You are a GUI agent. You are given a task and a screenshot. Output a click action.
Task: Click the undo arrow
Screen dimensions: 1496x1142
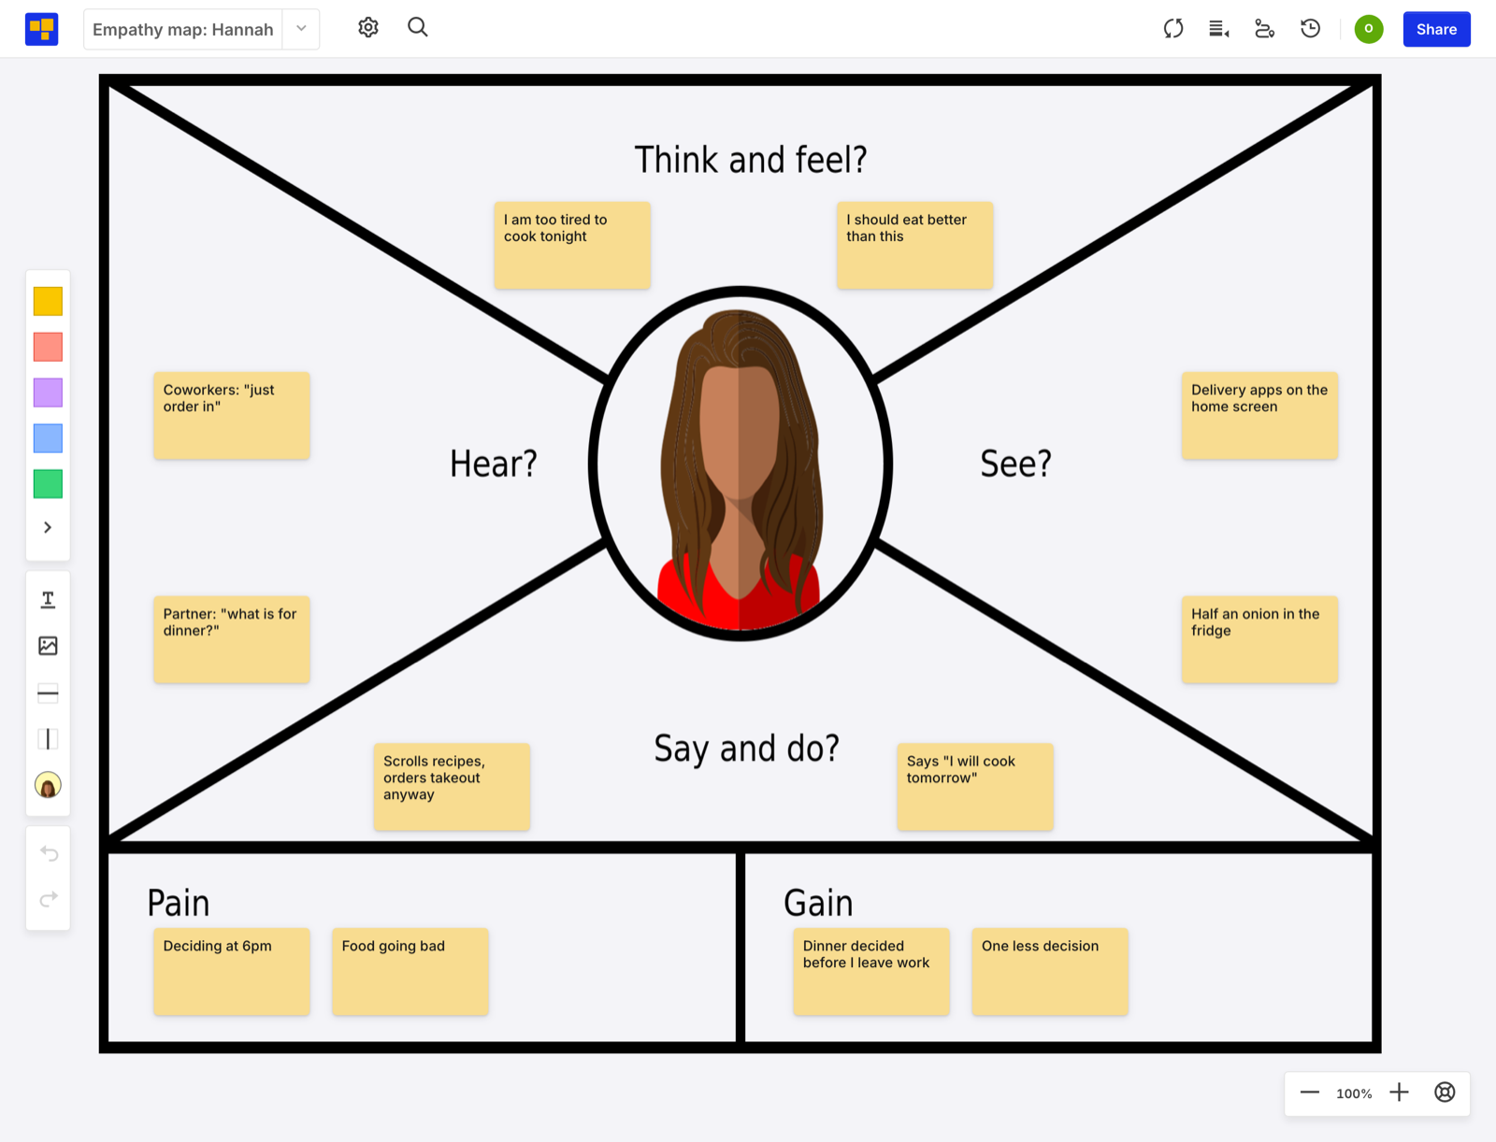coord(49,853)
